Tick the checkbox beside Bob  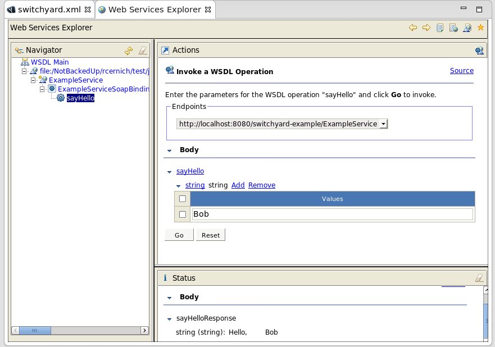(183, 214)
